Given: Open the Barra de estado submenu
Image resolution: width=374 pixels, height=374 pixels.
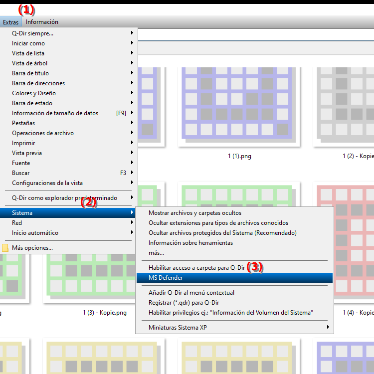Looking at the screenshot, I should click(69, 103).
